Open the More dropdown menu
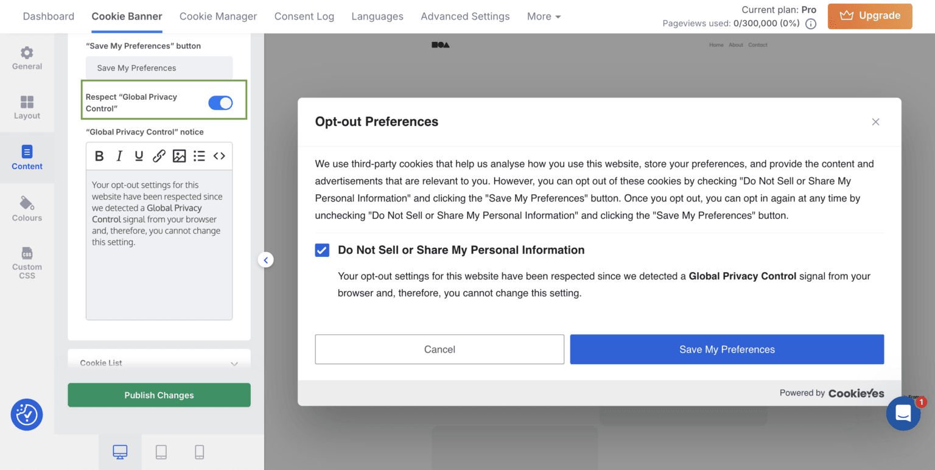935x470 pixels. (544, 16)
